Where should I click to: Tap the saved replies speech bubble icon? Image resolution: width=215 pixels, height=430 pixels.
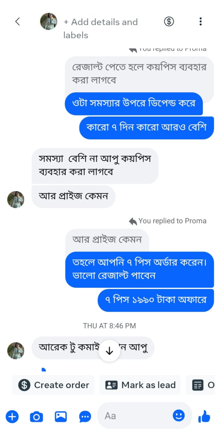click(85, 416)
